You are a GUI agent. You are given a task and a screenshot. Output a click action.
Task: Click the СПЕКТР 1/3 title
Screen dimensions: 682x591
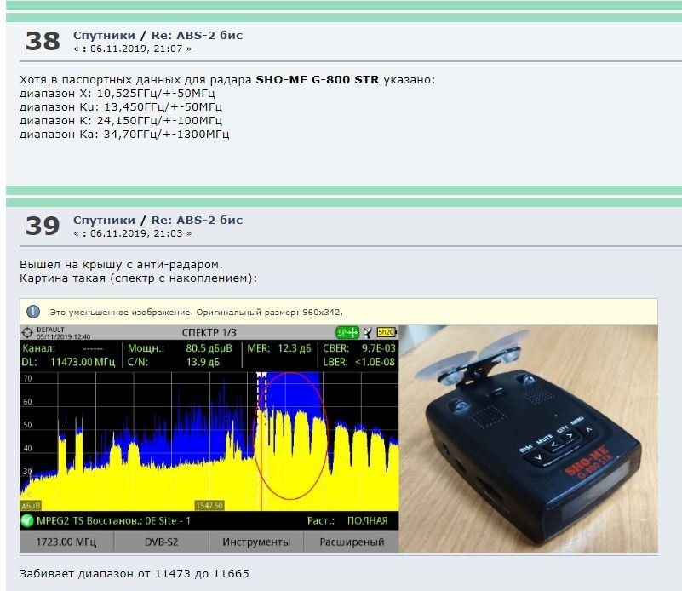coord(209,333)
